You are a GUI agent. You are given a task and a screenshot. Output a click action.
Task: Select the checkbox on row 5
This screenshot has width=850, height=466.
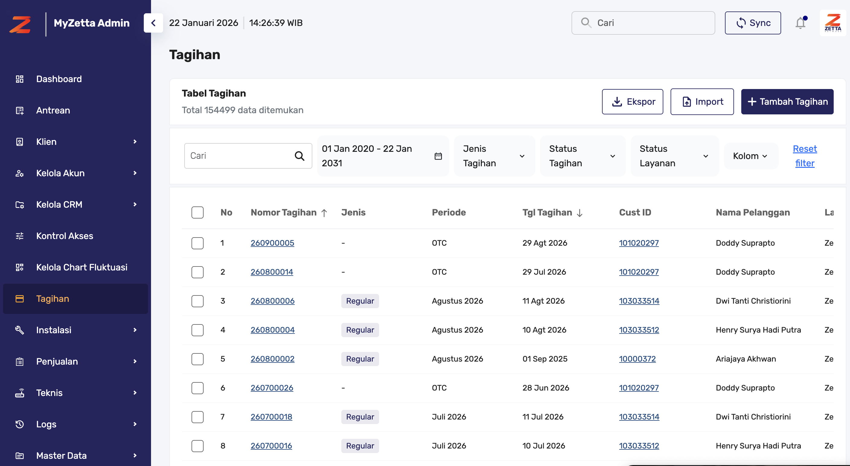(x=197, y=359)
